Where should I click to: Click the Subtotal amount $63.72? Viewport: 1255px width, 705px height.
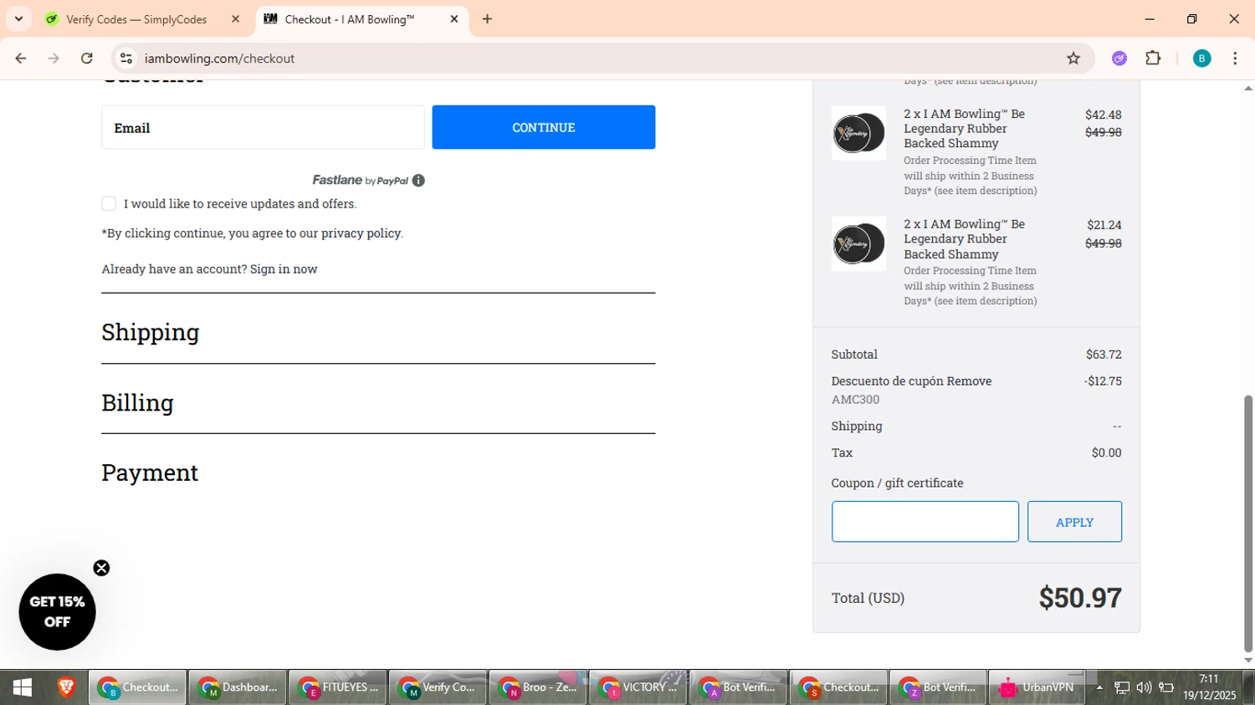(1104, 355)
